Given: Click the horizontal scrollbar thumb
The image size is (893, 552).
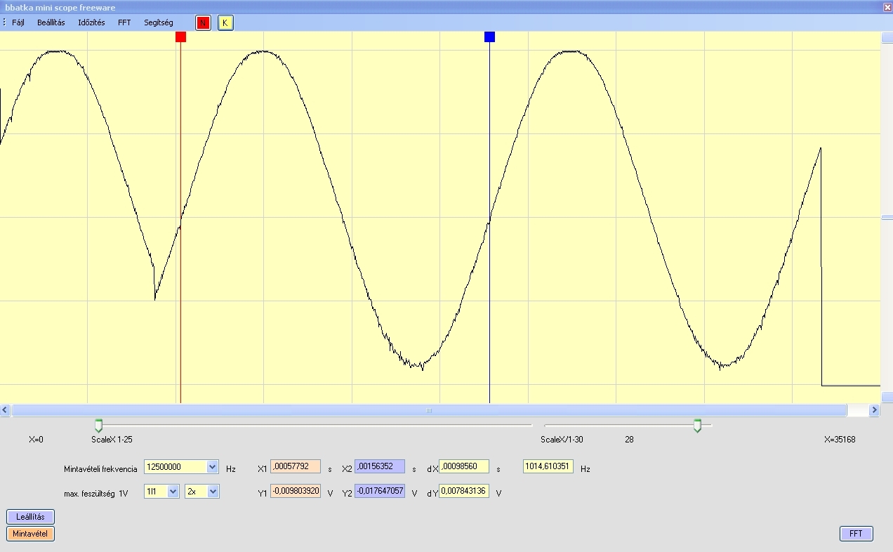Looking at the screenshot, I should click(x=429, y=410).
